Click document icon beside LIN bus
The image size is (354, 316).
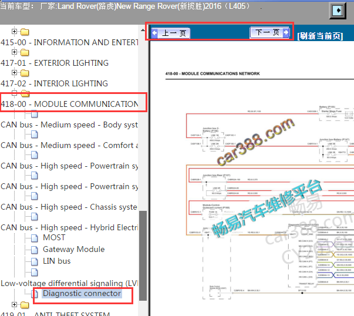[x=35, y=261]
